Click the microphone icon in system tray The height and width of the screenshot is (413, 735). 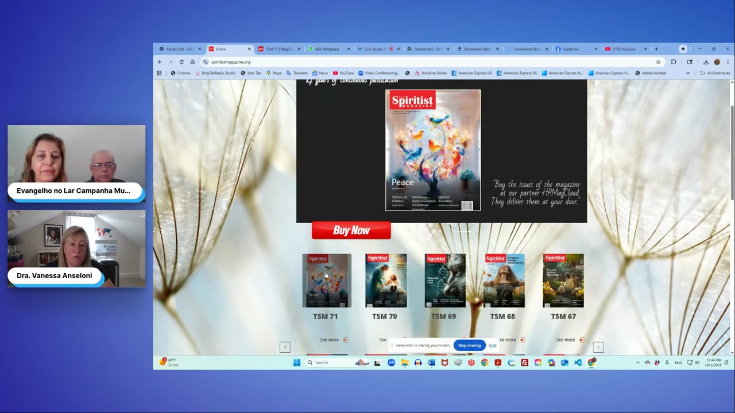667,363
